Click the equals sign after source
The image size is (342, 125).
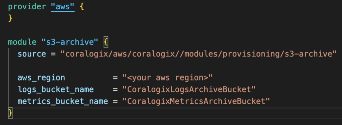(53, 54)
